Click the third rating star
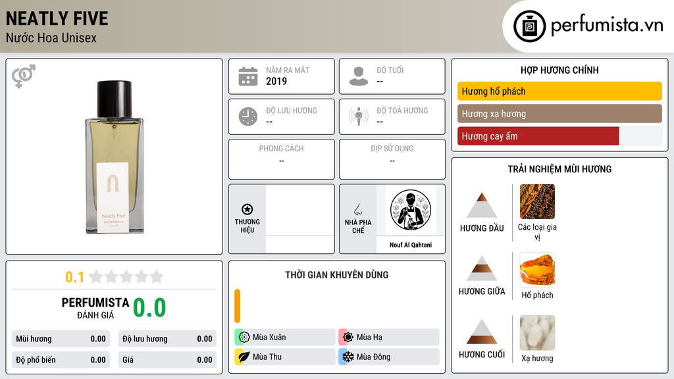 (x=126, y=276)
